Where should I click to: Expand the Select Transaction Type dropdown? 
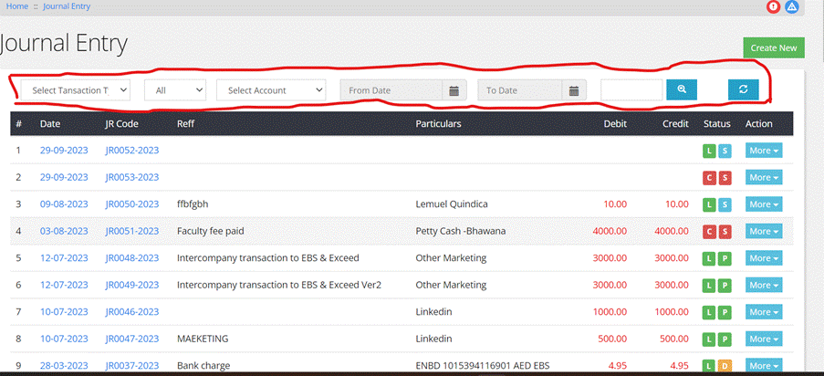76,90
